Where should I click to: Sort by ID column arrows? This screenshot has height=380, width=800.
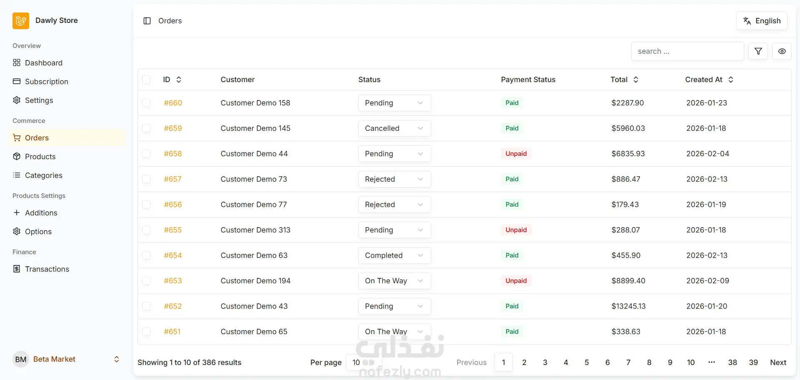(179, 80)
